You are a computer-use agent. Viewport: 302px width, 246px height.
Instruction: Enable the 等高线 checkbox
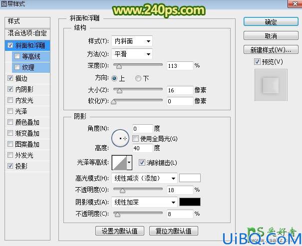click(x=17, y=56)
